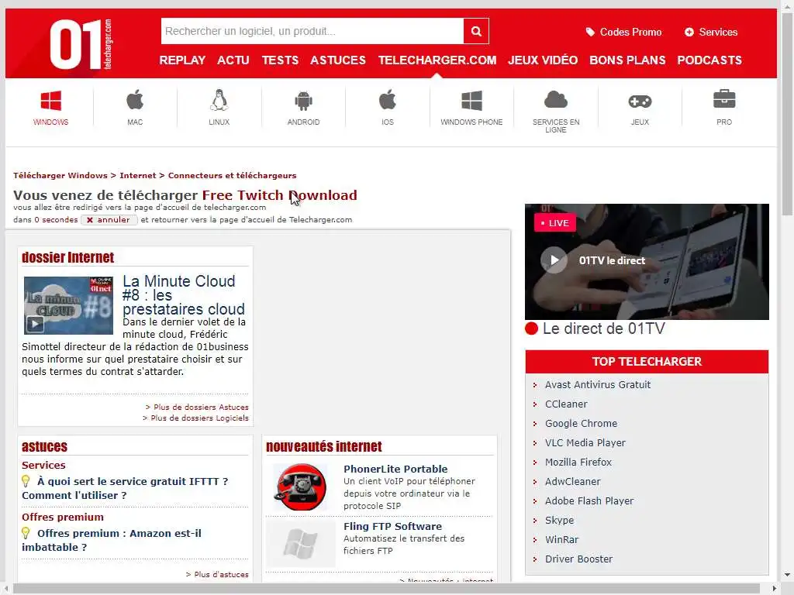Open Amazon est-il imbattable article
Image resolution: width=794 pixels, height=595 pixels.
coord(112,540)
